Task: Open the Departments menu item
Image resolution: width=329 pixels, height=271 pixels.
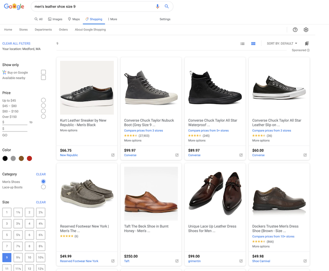Action: pos(43,30)
